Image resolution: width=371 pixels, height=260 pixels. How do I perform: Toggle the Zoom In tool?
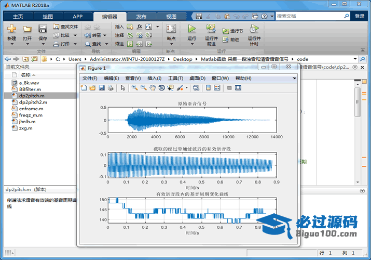pos(134,88)
